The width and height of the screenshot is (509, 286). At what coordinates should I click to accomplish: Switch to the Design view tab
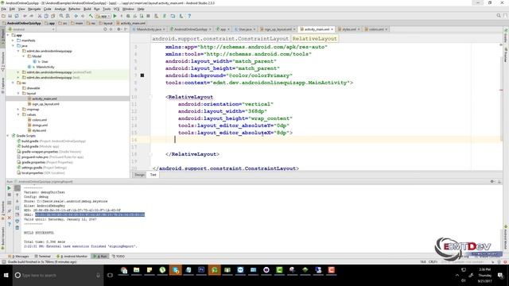[140, 175]
